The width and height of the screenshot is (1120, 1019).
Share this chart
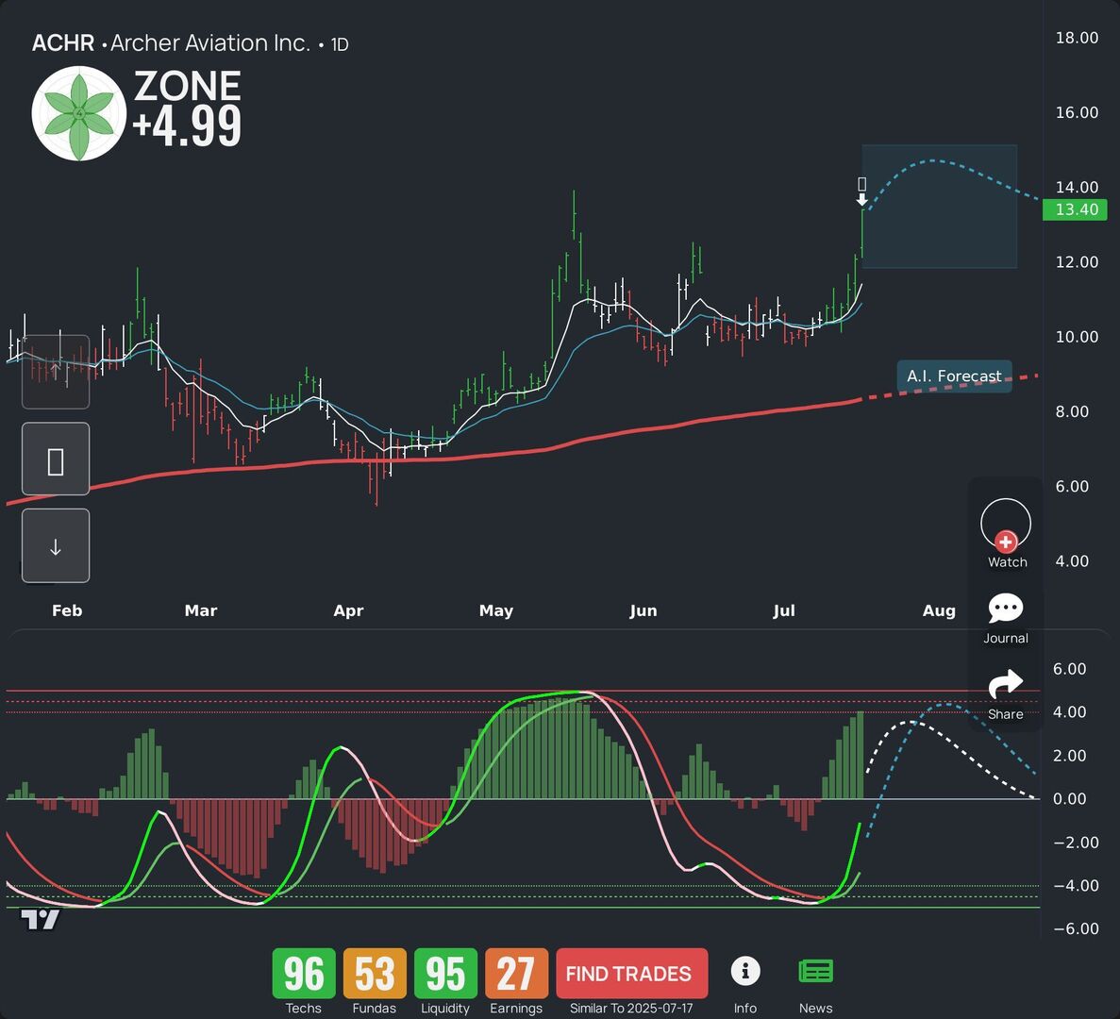point(1006,694)
